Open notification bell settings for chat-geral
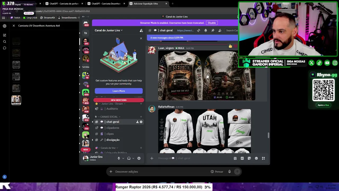339x191 pixels. point(206,31)
